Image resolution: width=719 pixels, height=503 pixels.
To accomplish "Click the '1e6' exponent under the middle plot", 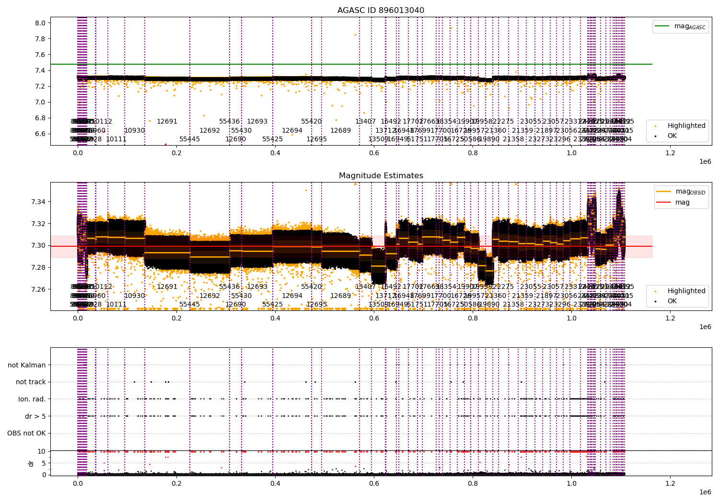I will click(x=705, y=327).
